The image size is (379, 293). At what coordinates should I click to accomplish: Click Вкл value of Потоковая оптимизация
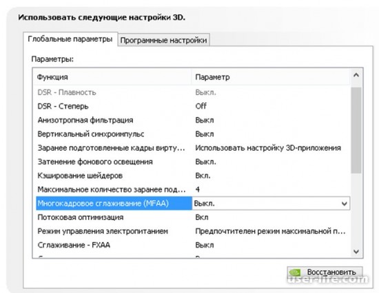coord(202,217)
